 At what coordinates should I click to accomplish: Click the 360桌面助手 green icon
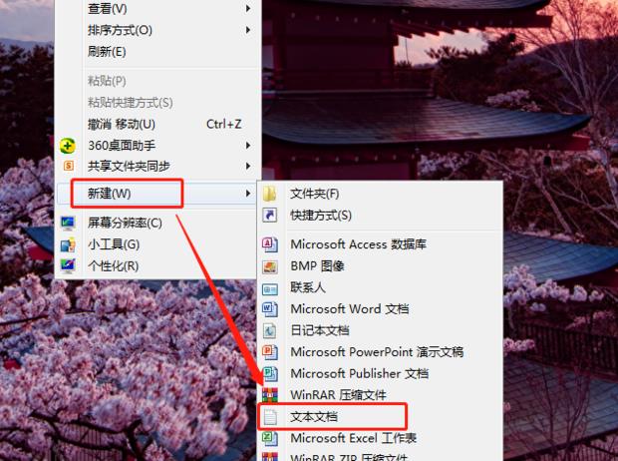[68, 146]
